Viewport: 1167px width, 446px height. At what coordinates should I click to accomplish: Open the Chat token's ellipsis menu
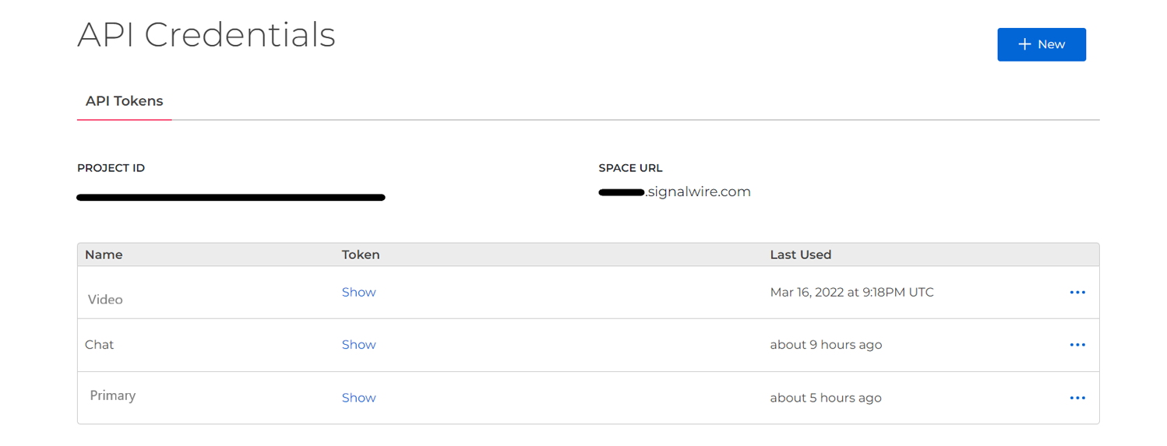click(x=1077, y=345)
